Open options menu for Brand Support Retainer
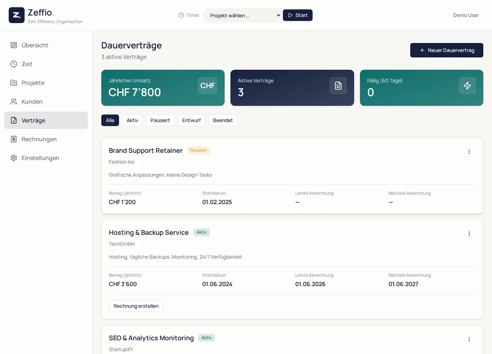Image resolution: width=492 pixels, height=354 pixels. pyautogui.click(x=469, y=152)
